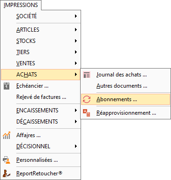This screenshot has width=171, height=180.
Task: Click the Réapprovisionnement calculator icon
Action: [x=87, y=113]
